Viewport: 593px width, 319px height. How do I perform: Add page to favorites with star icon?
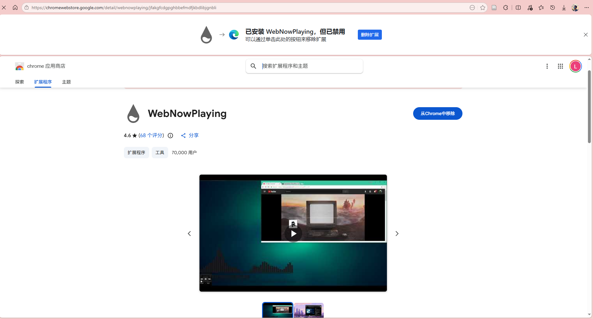483,8
